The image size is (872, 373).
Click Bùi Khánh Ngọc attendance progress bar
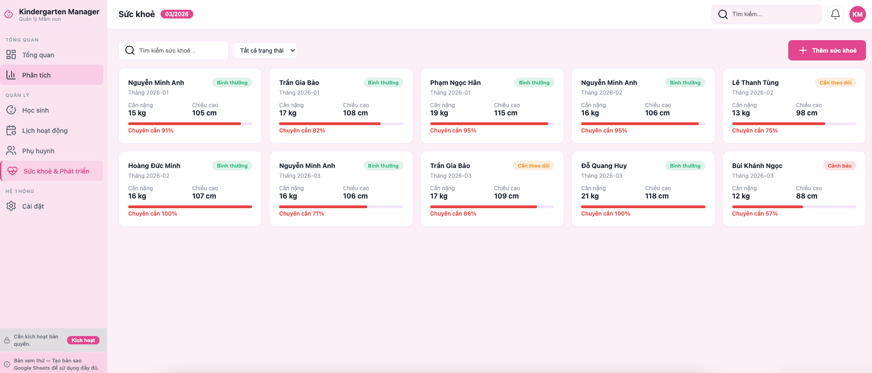[x=793, y=207]
